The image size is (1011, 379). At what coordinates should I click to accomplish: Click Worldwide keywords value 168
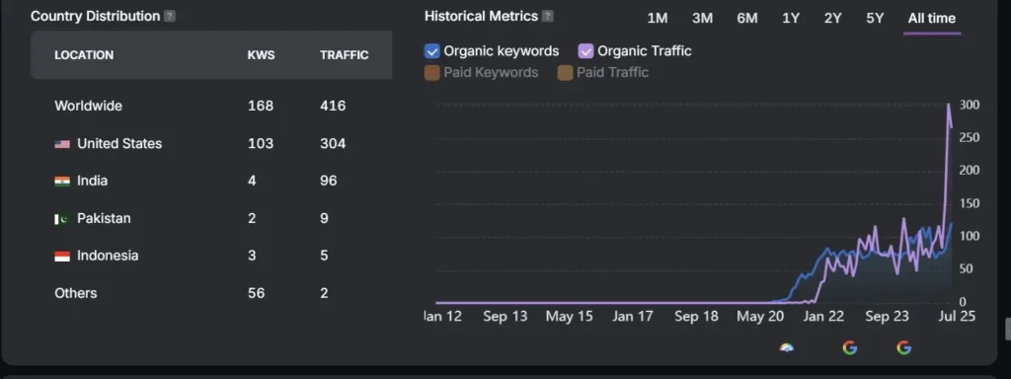pos(261,106)
